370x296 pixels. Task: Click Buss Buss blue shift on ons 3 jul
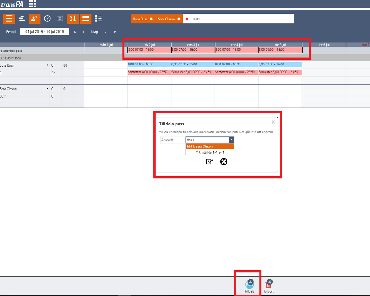193,64
